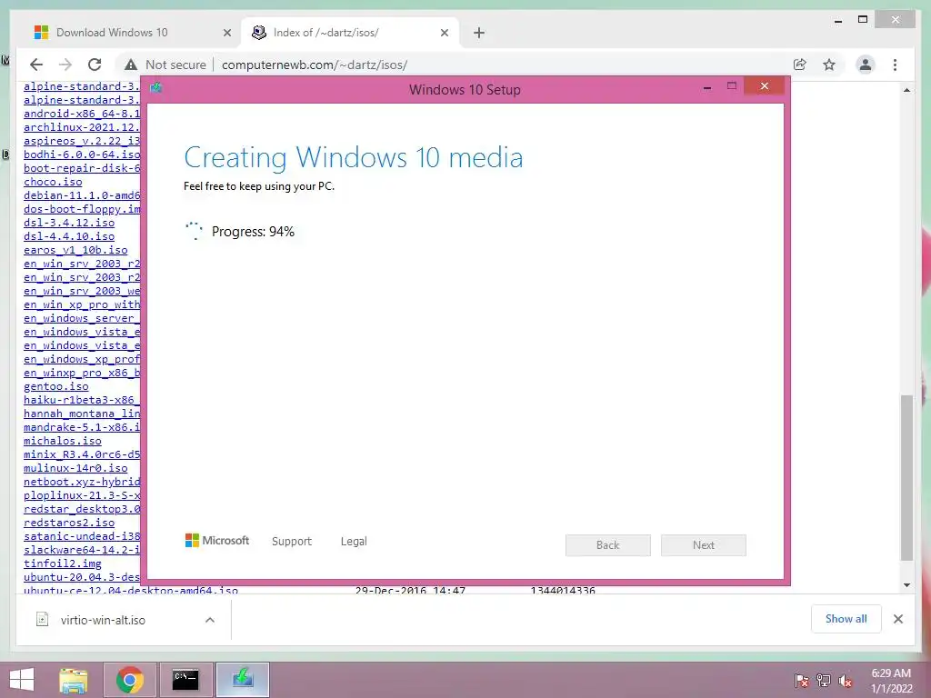Bookmark this page with star icon
This screenshot has height=698, width=931.
pyautogui.click(x=829, y=65)
